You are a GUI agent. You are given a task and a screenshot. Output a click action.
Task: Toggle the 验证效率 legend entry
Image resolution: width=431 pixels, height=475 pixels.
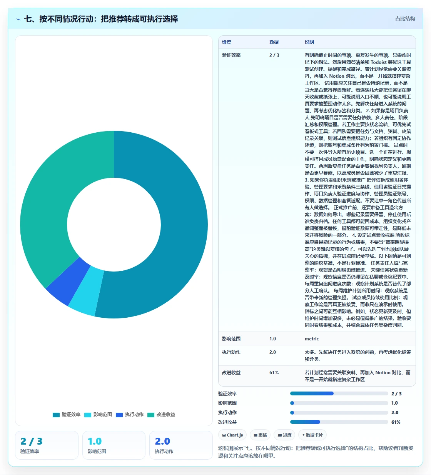(67, 415)
